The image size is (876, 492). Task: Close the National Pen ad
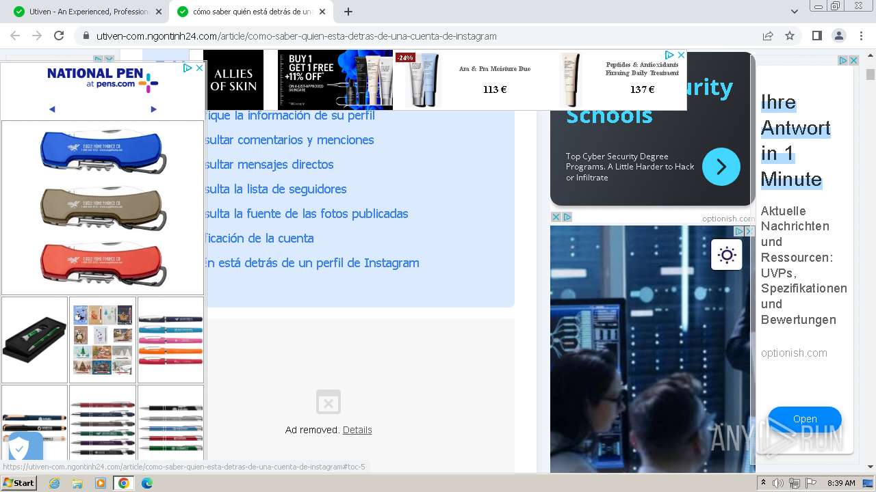(199, 68)
